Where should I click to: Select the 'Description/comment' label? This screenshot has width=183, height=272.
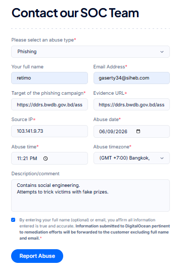[35, 174]
